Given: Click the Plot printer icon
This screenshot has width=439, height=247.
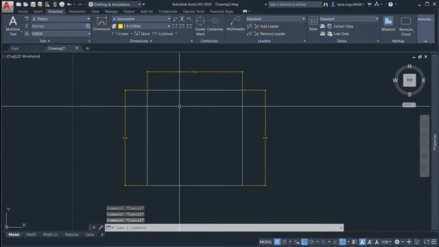Looking at the screenshot, I should tap(62, 4).
